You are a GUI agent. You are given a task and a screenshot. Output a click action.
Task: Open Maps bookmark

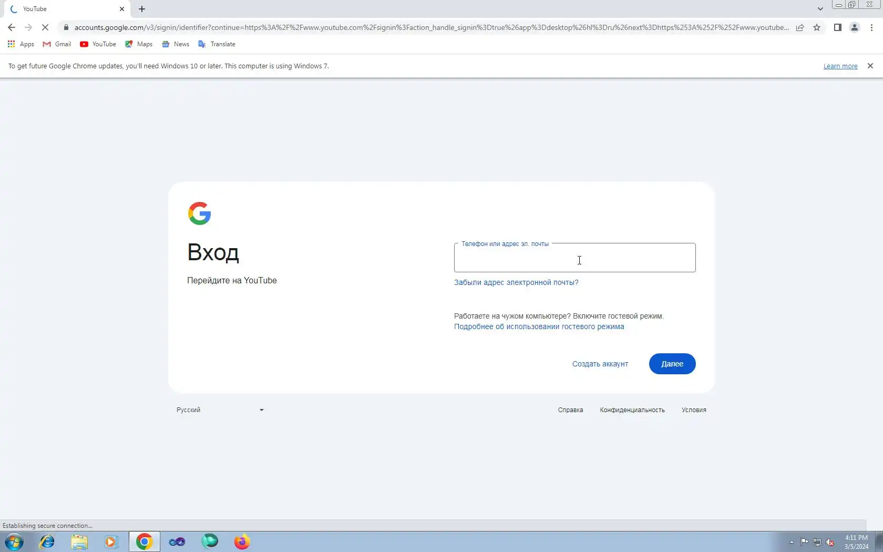tap(139, 44)
